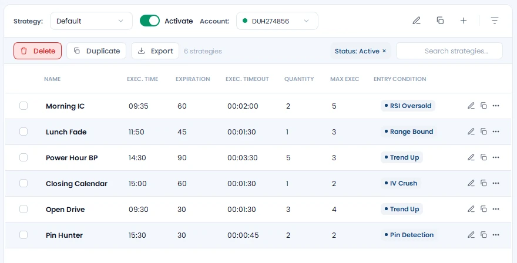
Task: Click Trend Up tag in Power Hour BP row
Action: click(402, 157)
